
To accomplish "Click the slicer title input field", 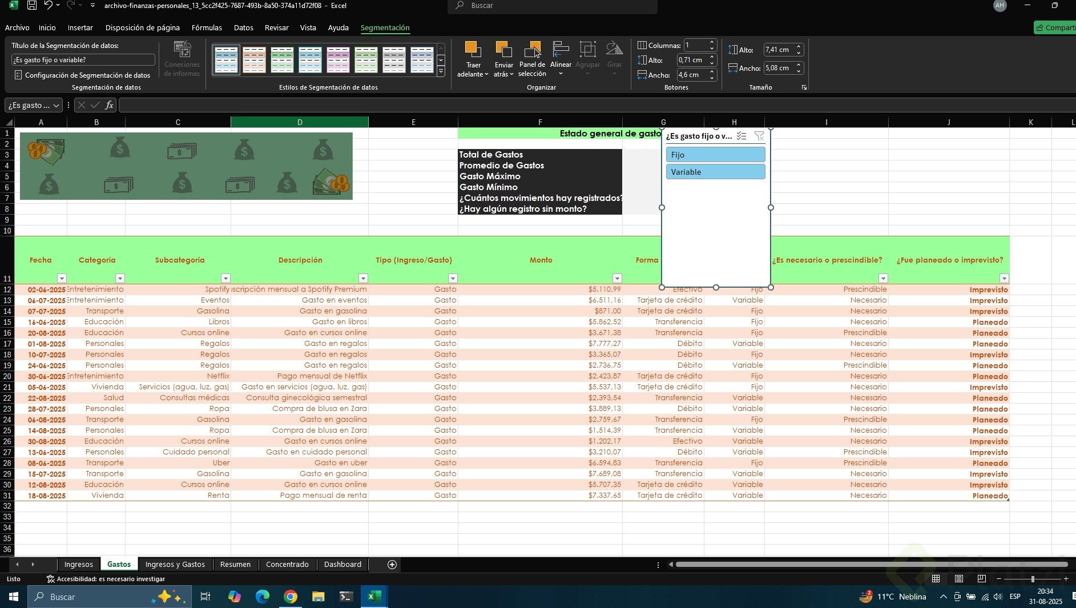I will click(x=83, y=60).
